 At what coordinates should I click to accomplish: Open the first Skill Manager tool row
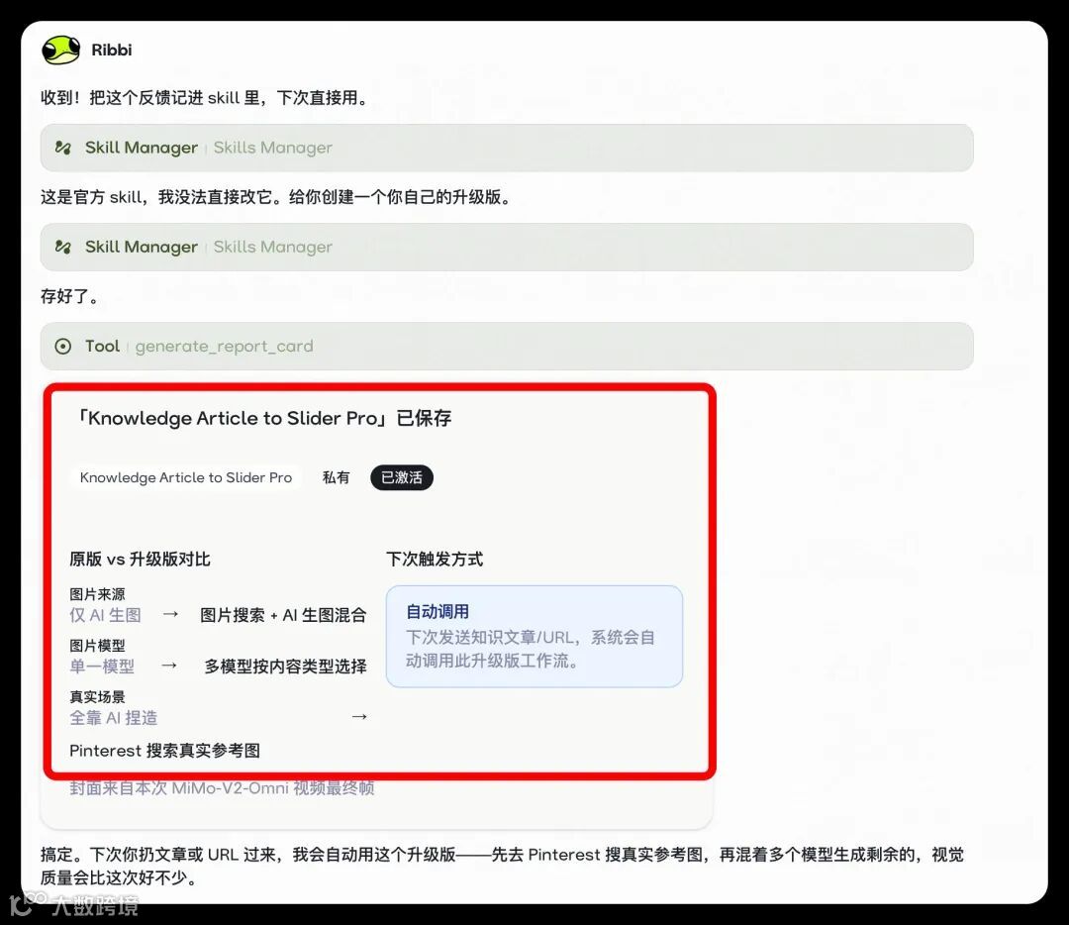(x=507, y=148)
